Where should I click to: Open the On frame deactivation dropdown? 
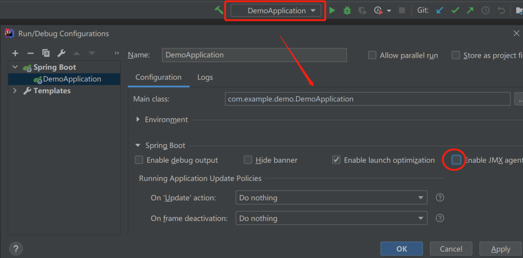331,218
